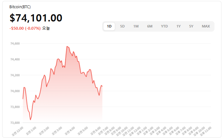Click the 오후 11:00 time axis label

[x=206, y=130]
